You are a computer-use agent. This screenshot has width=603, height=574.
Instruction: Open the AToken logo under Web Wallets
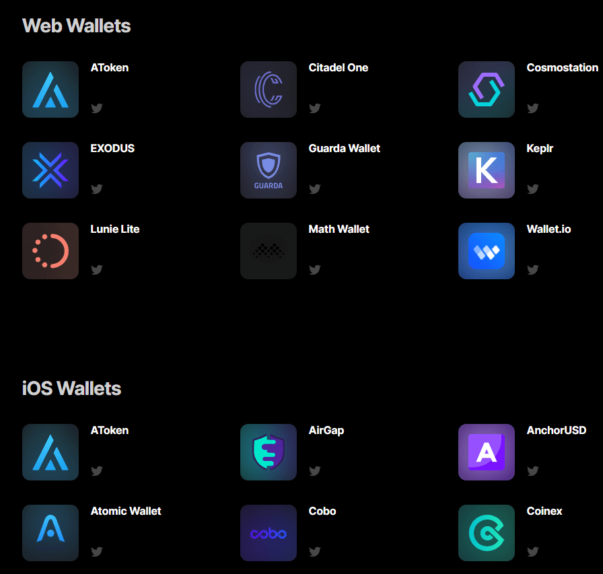point(50,89)
